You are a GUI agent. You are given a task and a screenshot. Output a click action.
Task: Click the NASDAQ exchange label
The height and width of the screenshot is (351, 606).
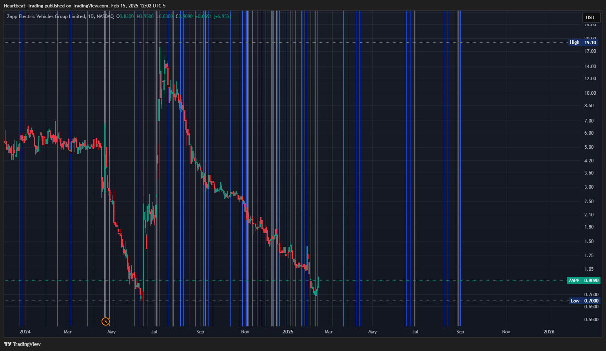(105, 16)
